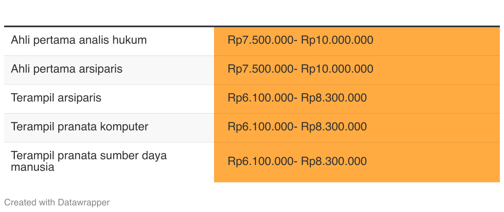Select Terampil pranata sumber daya manusia cell

click(x=109, y=162)
